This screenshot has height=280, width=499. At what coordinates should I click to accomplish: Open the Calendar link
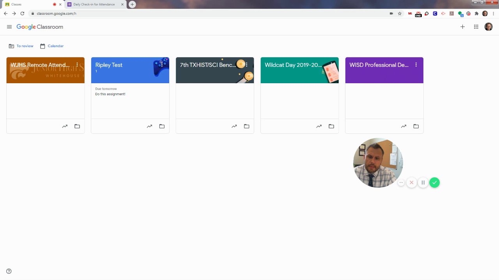tap(52, 46)
